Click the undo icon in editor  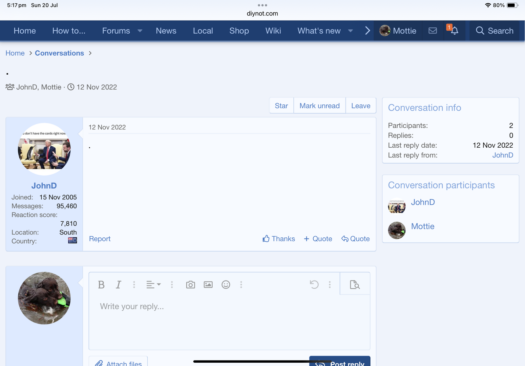[x=314, y=285]
